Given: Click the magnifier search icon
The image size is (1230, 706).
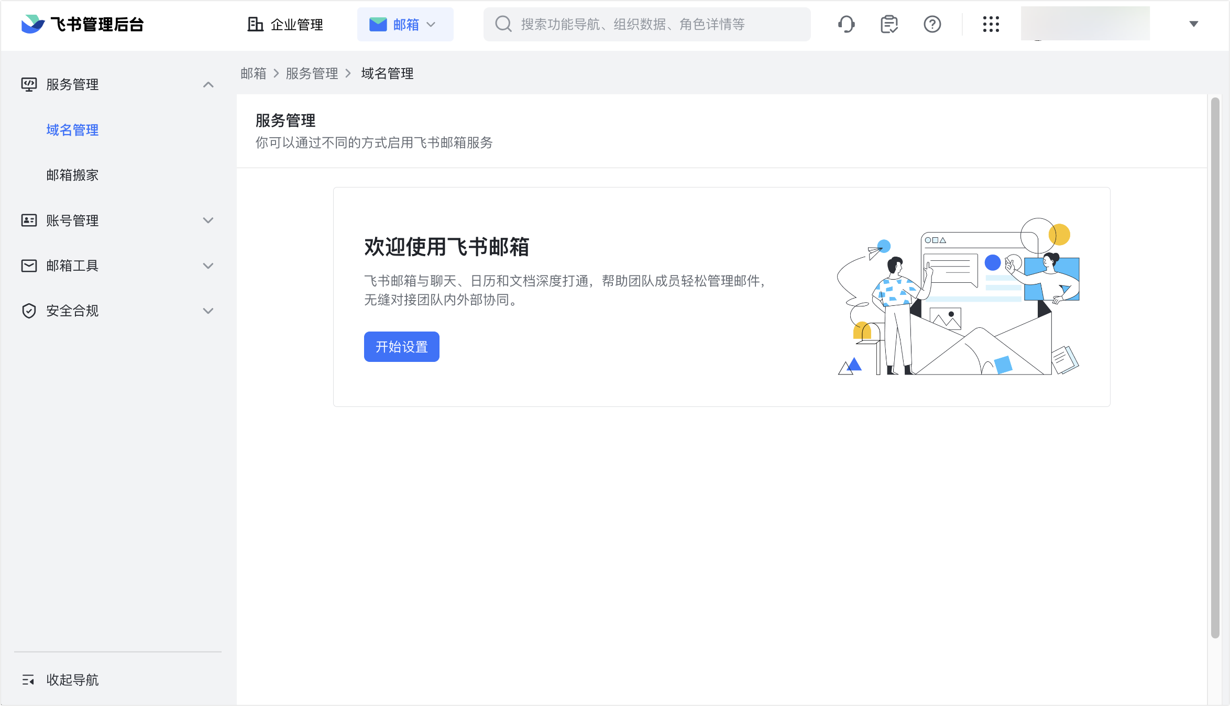Looking at the screenshot, I should 503,24.
